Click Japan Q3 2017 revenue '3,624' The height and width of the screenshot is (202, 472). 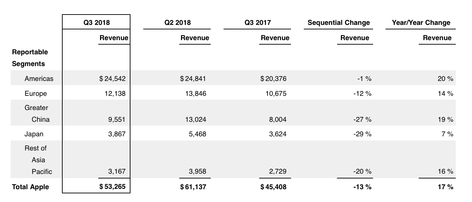point(278,134)
